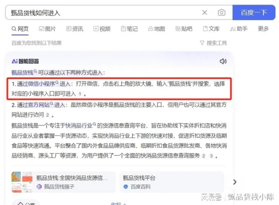Viewport: 279px width, 205px height.
Task: Open the 更多 tab menu
Action: click(263, 29)
